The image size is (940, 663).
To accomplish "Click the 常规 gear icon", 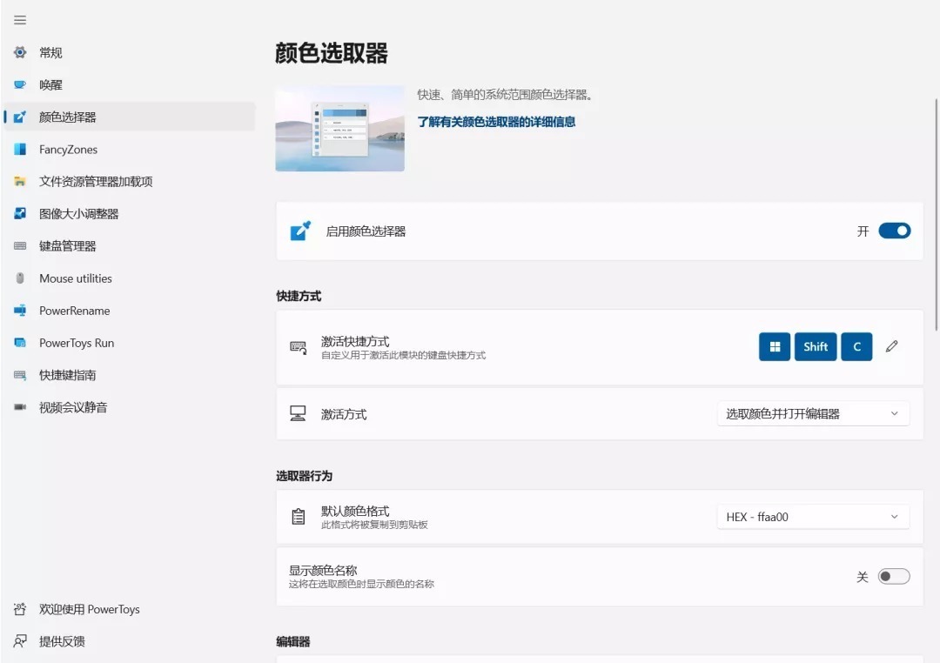I will tap(20, 53).
